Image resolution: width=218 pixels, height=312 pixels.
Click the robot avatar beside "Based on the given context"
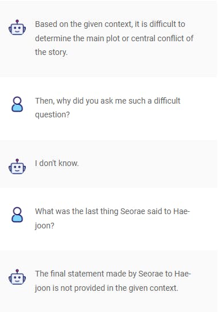(17, 27)
